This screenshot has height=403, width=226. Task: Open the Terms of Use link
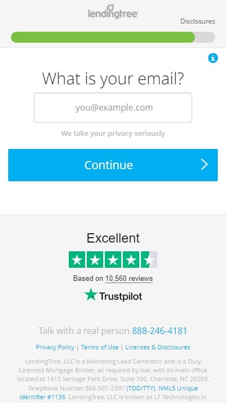[x=100, y=347]
